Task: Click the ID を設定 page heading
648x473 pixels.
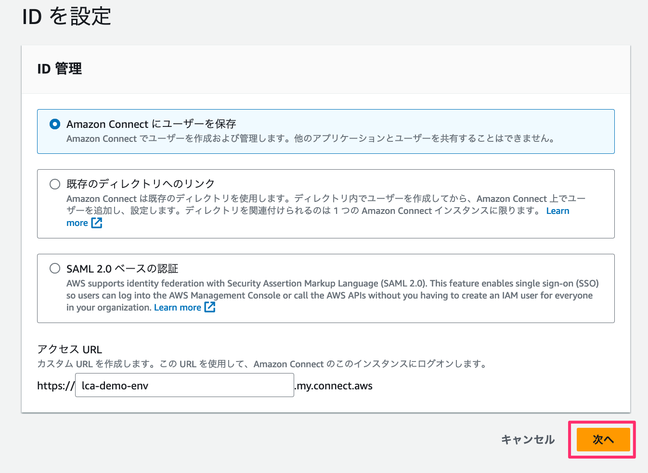Action: point(66,17)
